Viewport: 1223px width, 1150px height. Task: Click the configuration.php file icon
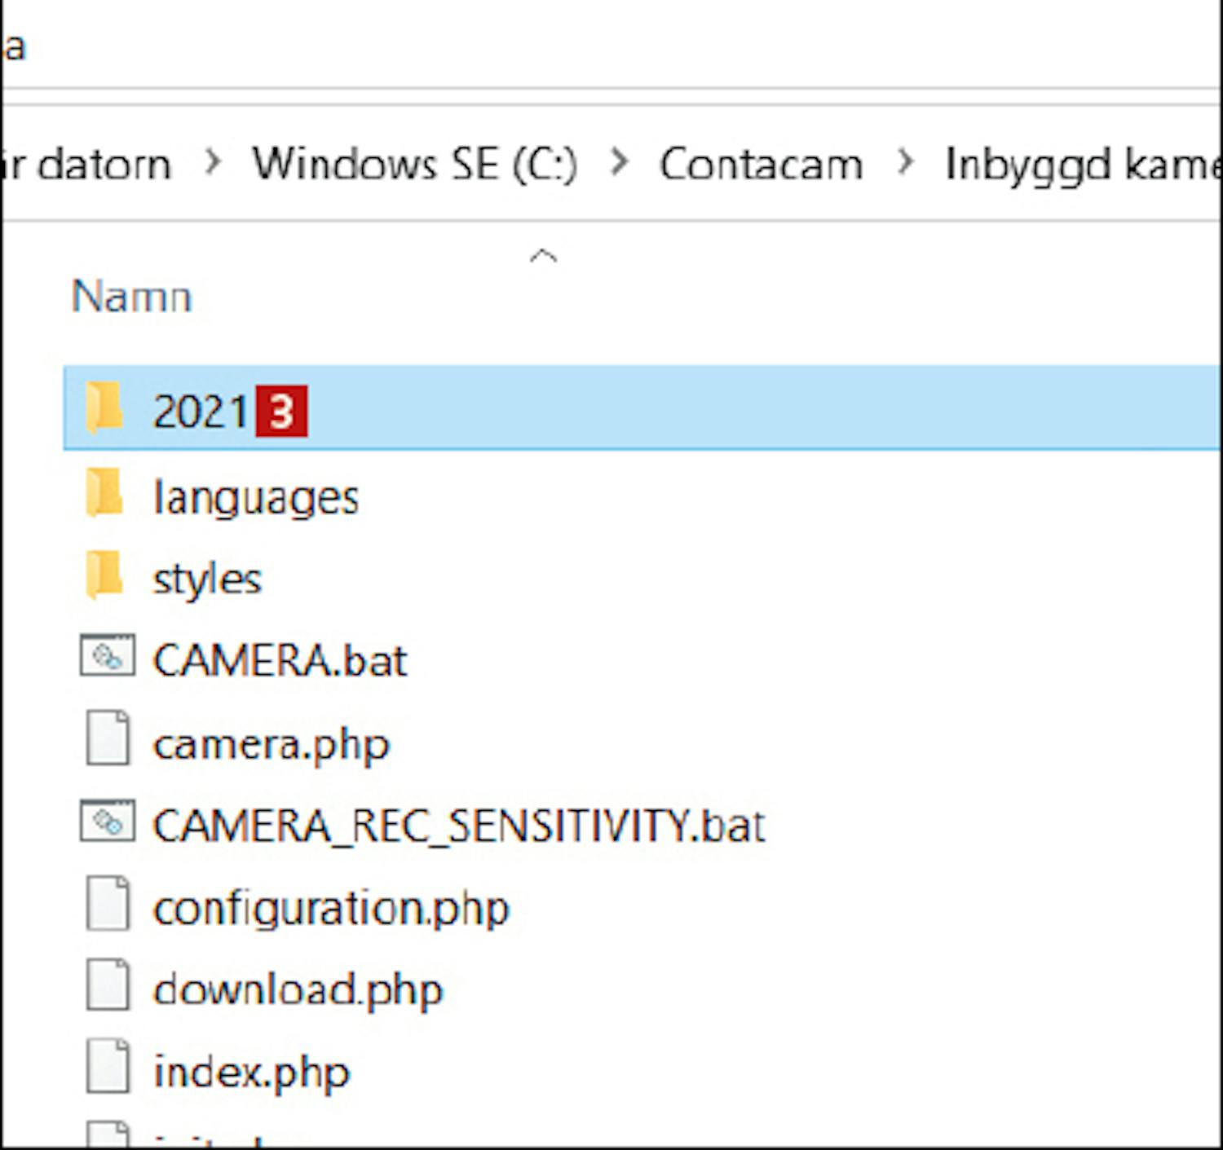tap(108, 903)
